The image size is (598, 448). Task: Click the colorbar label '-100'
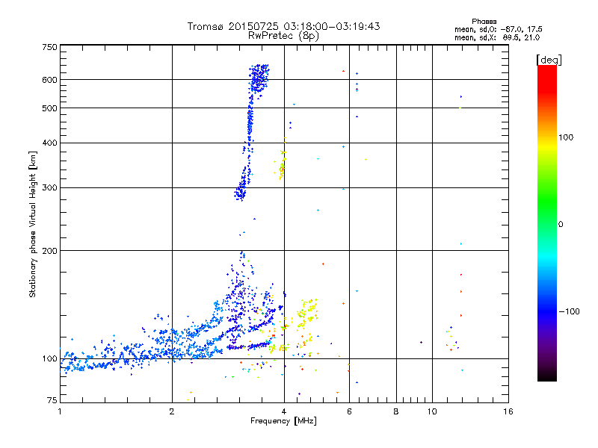point(569,311)
